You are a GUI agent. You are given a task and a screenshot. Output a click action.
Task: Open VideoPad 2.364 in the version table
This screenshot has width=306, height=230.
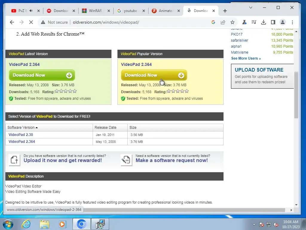coord(22,142)
